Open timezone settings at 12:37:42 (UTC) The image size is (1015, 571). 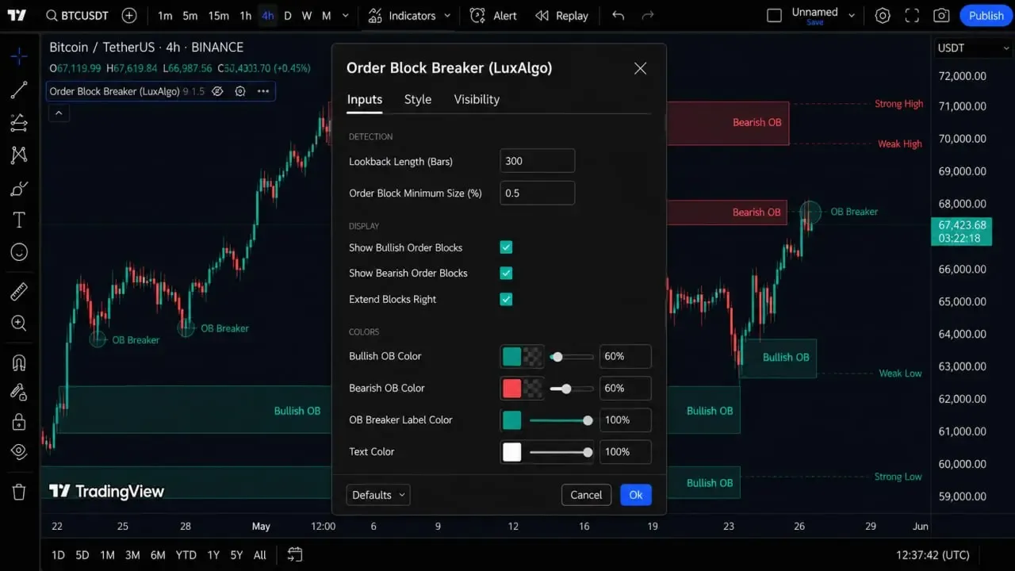pyautogui.click(x=933, y=555)
